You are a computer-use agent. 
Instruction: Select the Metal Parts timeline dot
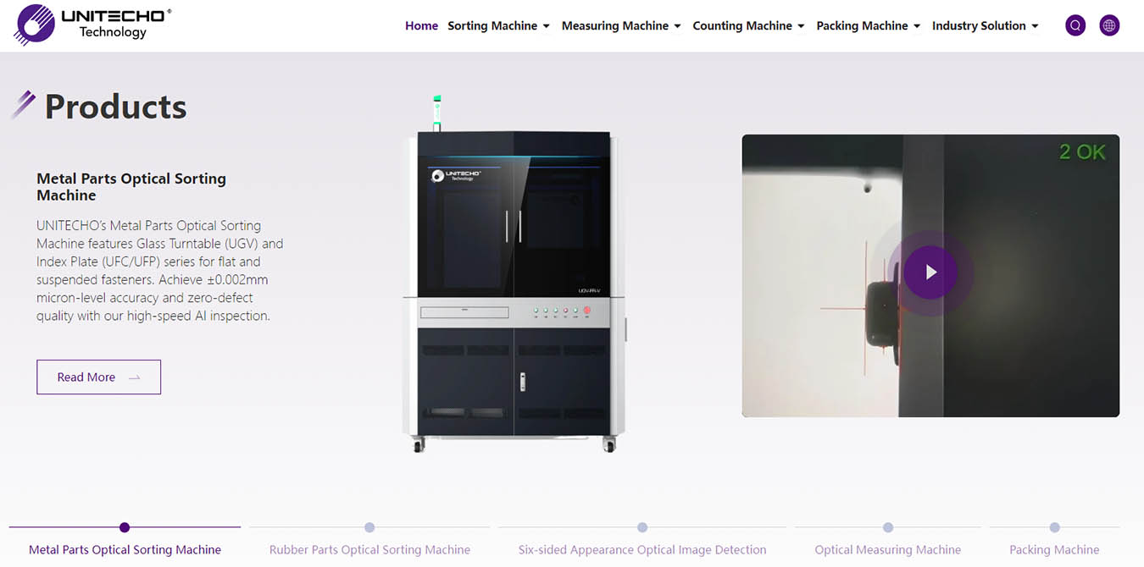click(x=125, y=527)
